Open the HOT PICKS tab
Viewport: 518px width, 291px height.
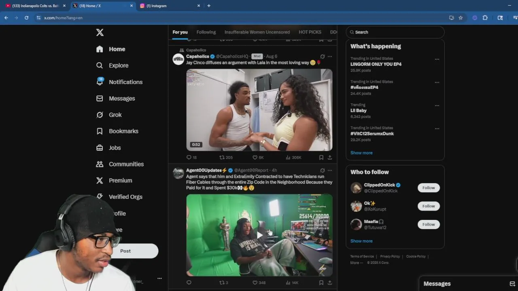[x=310, y=32]
